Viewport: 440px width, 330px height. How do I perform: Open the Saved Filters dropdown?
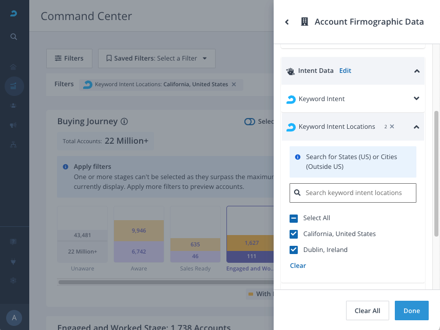[x=157, y=59]
